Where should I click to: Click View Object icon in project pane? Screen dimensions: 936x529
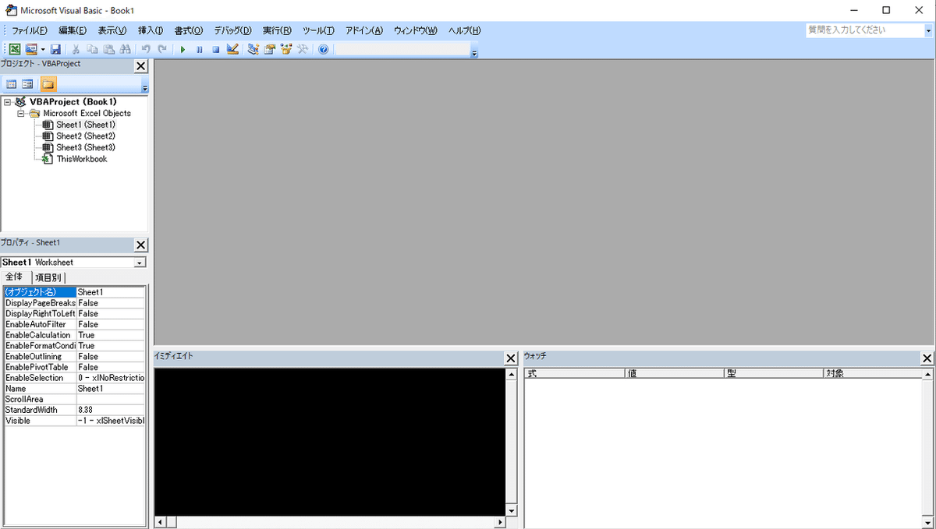(x=27, y=84)
